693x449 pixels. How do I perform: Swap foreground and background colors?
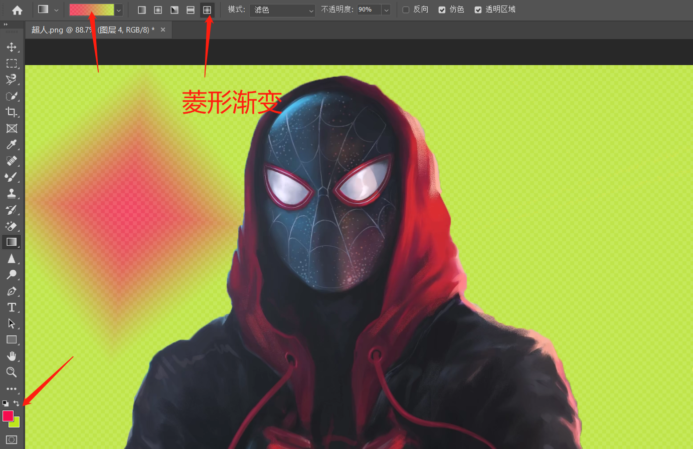[x=17, y=403]
